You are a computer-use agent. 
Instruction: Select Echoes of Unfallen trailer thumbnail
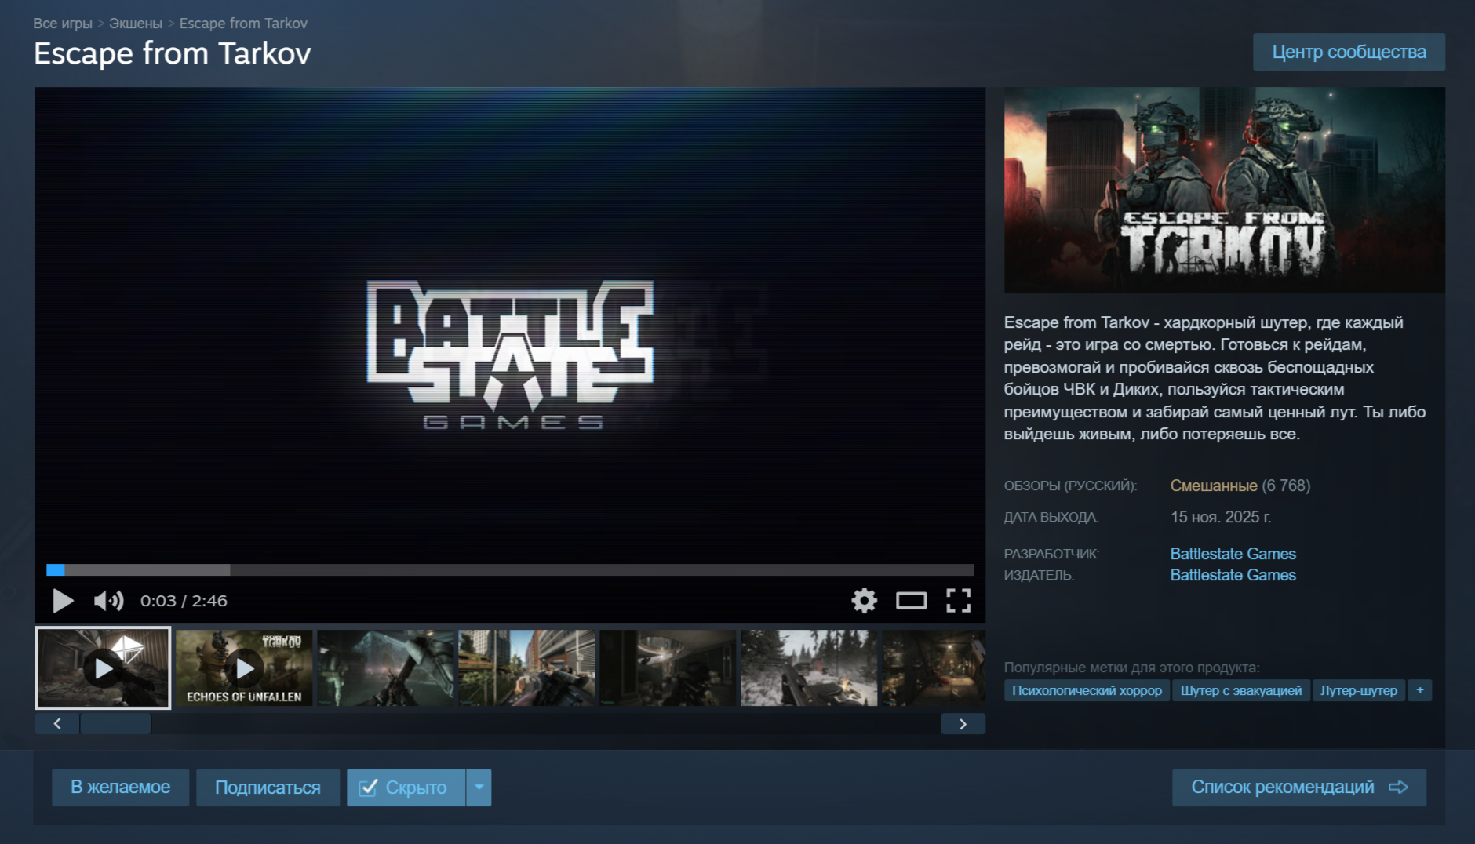pyautogui.click(x=244, y=668)
